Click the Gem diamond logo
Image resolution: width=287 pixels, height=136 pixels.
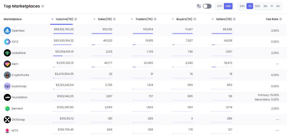tap(7, 64)
